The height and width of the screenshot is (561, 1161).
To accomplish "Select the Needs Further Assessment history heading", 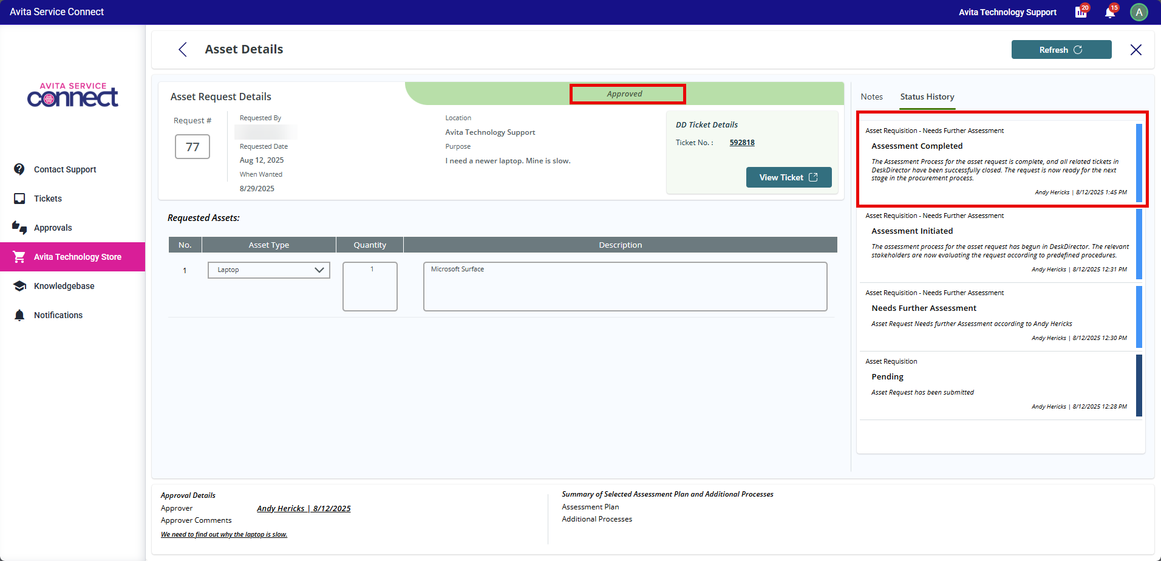I will point(924,308).
